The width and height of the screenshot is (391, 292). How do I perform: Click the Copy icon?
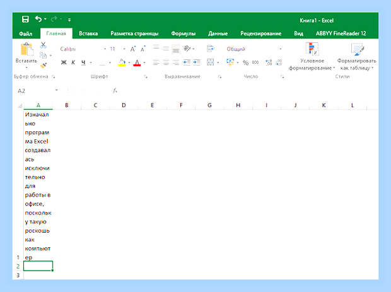pos(43,55)
